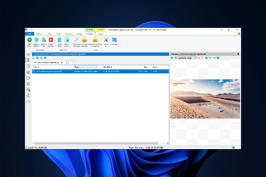Image resolution: width=266 pixels, height=177 pixels.
Task: Open the hamburger menu in the left sidebar
Action: click(28, 54)
